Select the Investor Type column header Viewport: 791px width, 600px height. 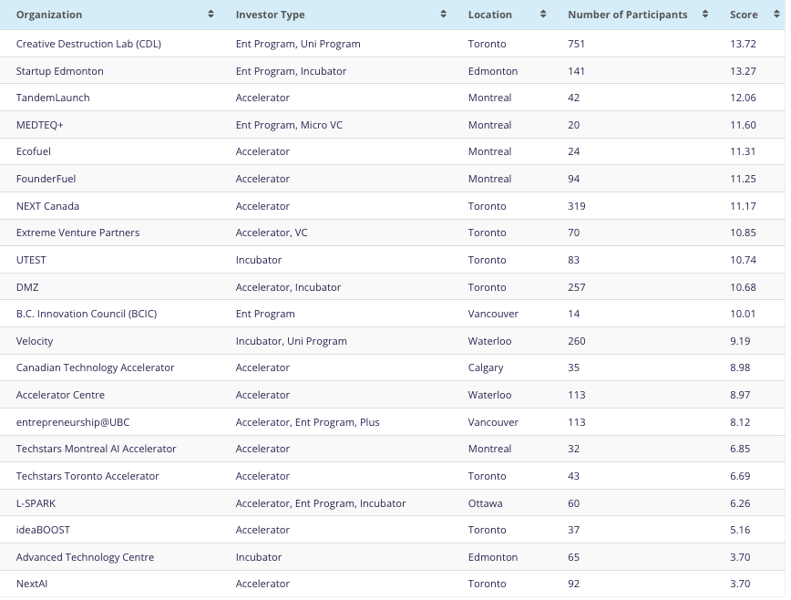click(x=270, y=15)
